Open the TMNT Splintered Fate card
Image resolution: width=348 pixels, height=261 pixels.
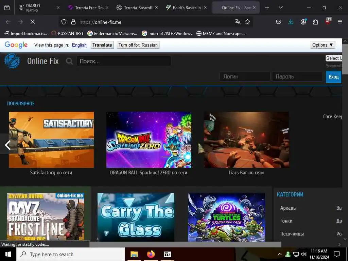coord(227,217)
